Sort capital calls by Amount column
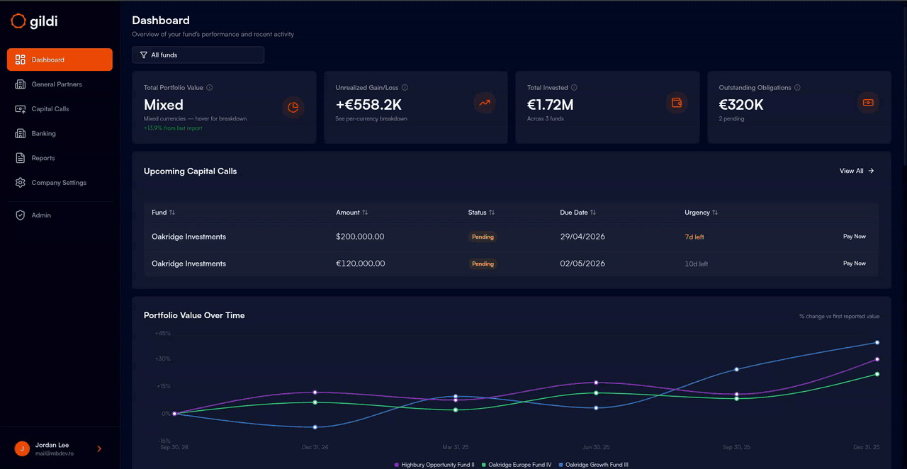This screenshot has width=907, height=469. coord(352,213)
